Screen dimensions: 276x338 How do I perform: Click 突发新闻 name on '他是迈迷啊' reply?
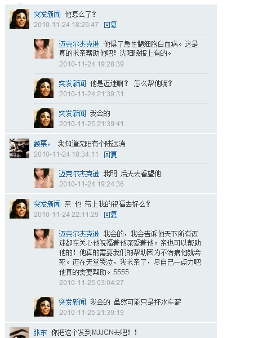[73, 83]
